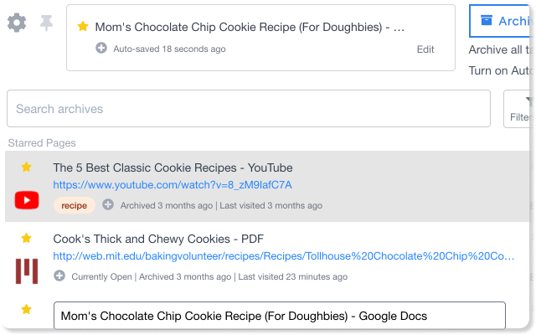The height and width of the screenshot is (335, 536).
Task: Open the youtube.com watch link
Action: (173, 185)
